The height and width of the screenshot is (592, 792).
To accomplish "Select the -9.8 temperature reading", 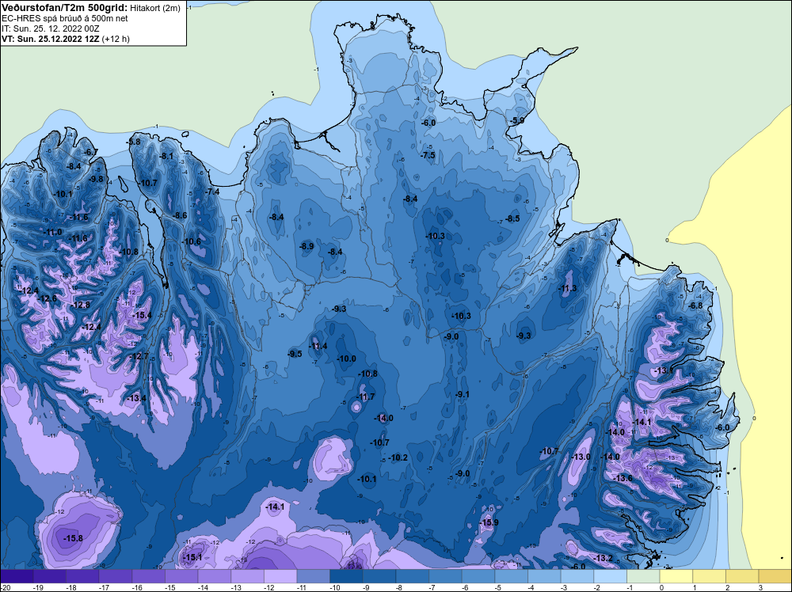I will (96, 179).
